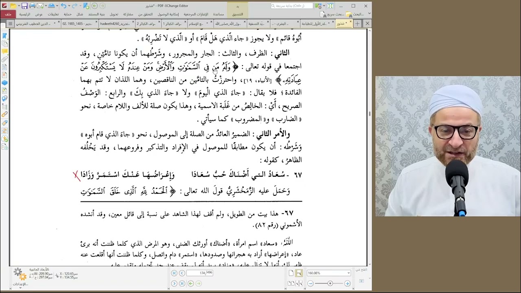521x293 pixels.
Task: Open the Tags pane icon
Action: 4,122
